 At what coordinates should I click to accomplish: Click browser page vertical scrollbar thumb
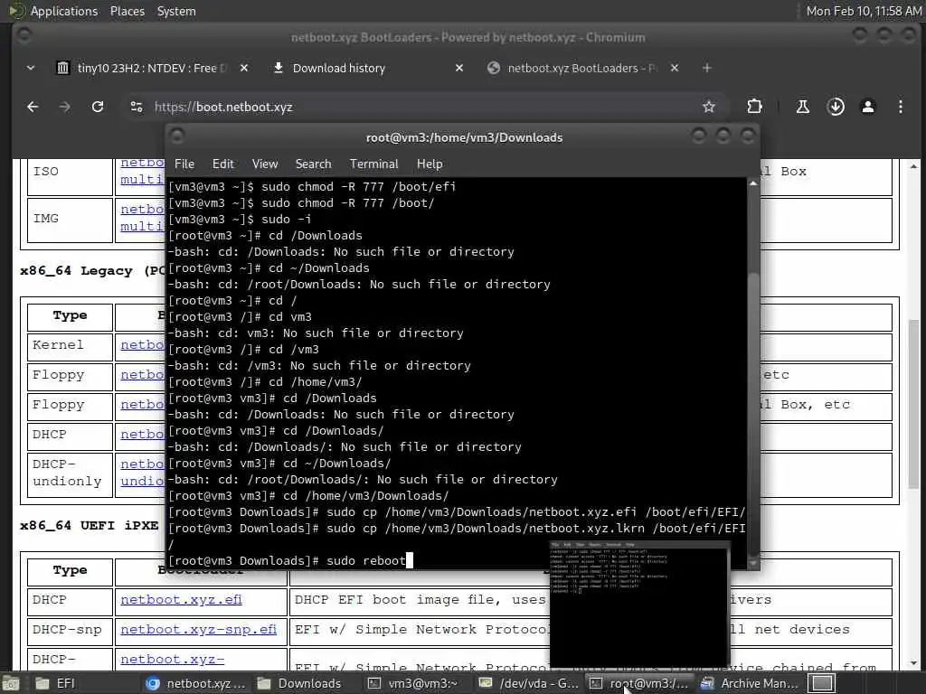pos(913,402)
